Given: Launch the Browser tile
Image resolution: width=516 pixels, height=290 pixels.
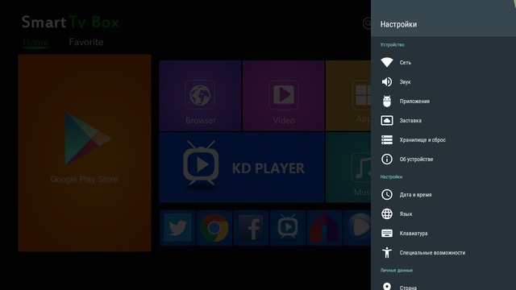Looking at the screenshot, I should pos(200,96).
